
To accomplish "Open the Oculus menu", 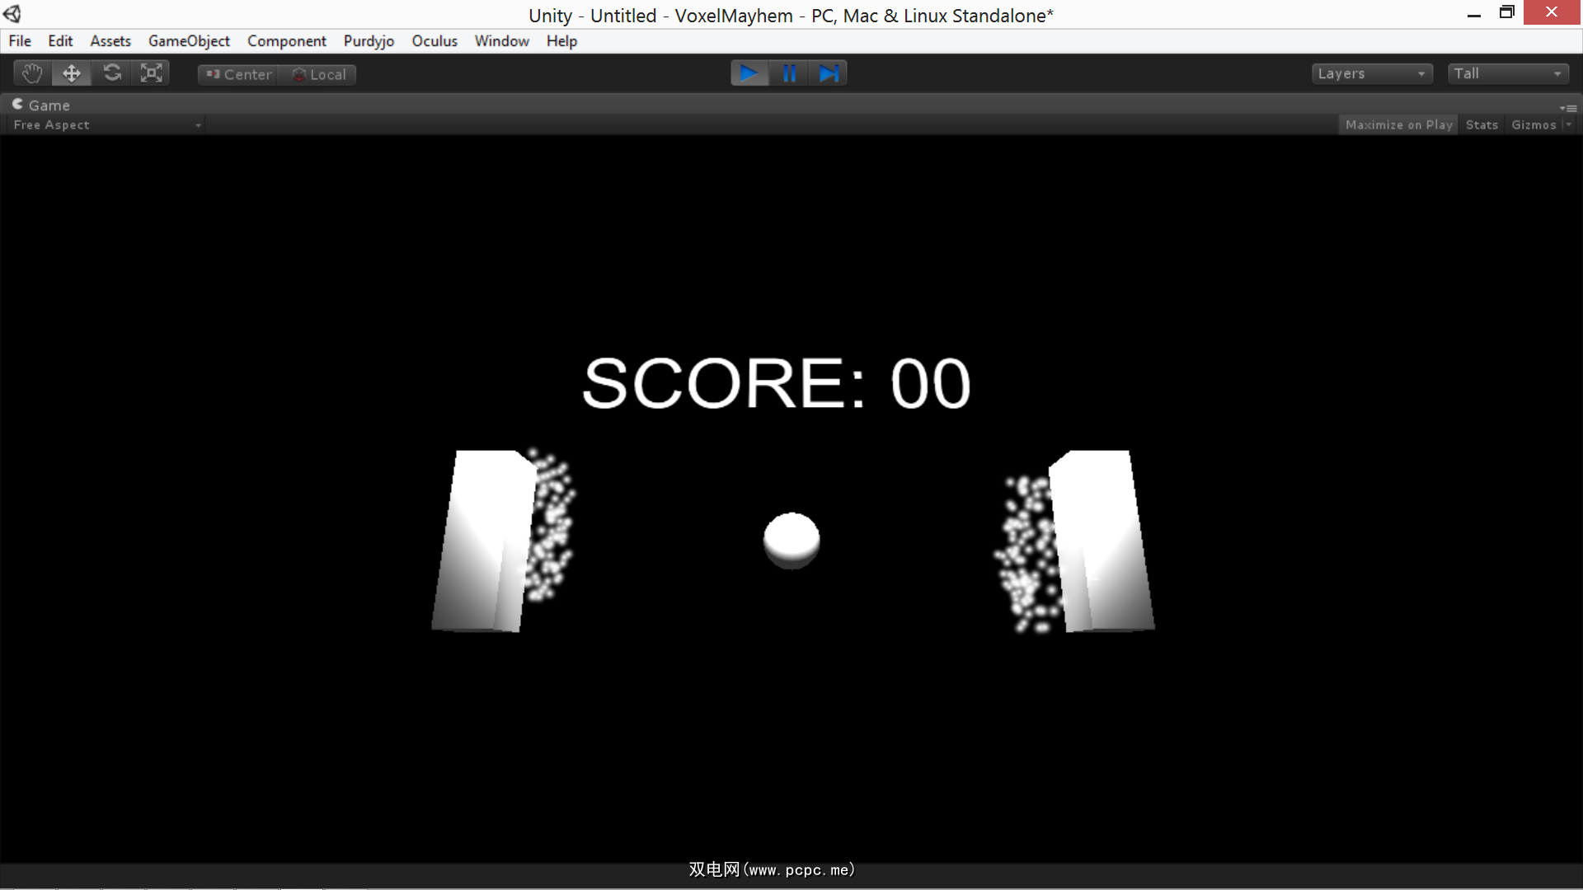I will point(435,41).
